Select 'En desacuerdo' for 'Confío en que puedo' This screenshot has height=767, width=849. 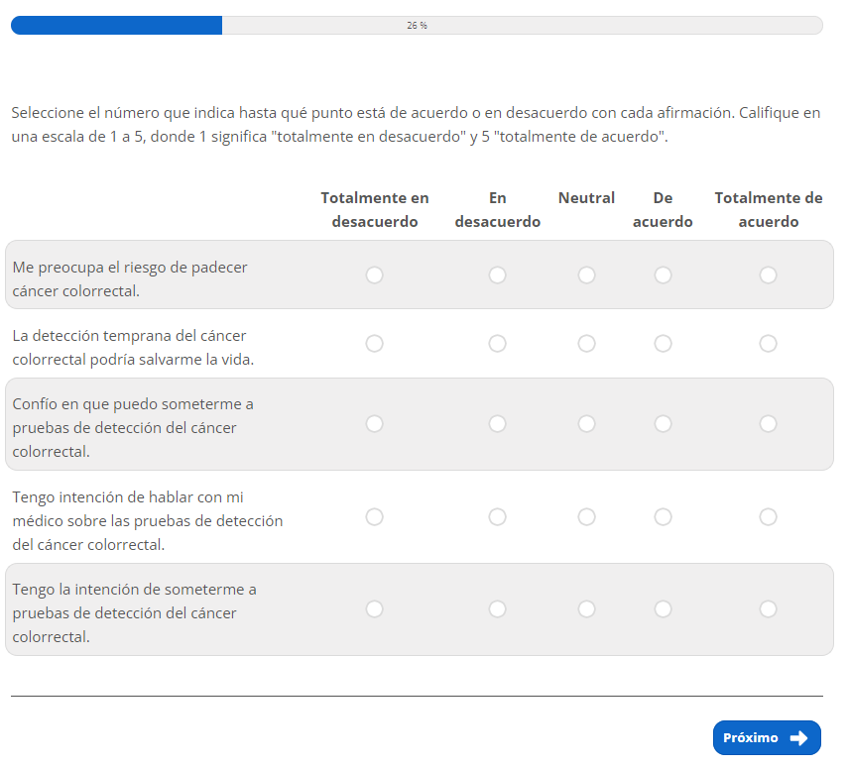[497, 424]
